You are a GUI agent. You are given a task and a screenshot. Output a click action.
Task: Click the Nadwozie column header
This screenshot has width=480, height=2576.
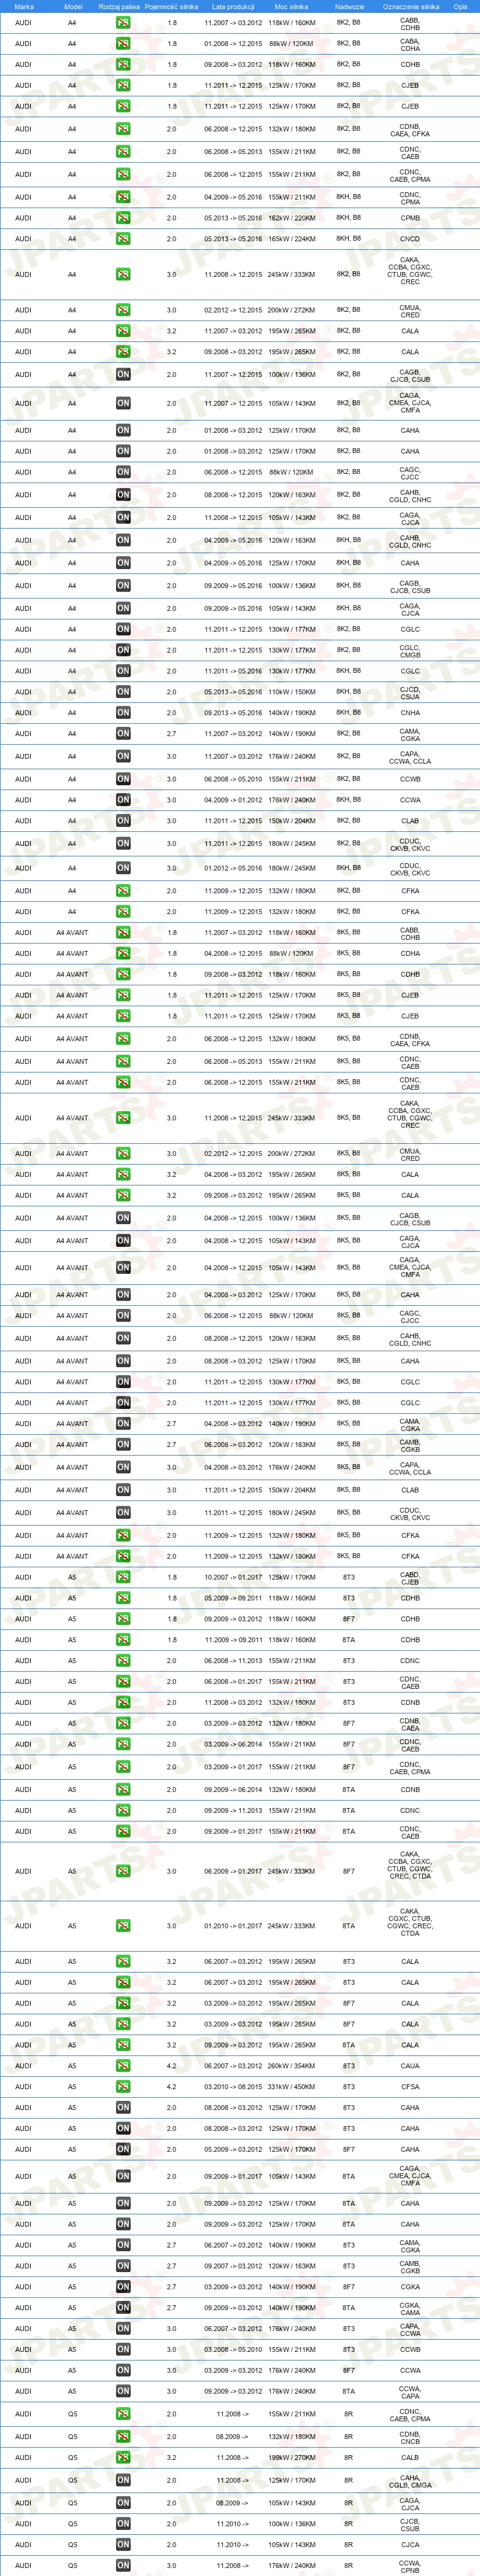[349, 6]
